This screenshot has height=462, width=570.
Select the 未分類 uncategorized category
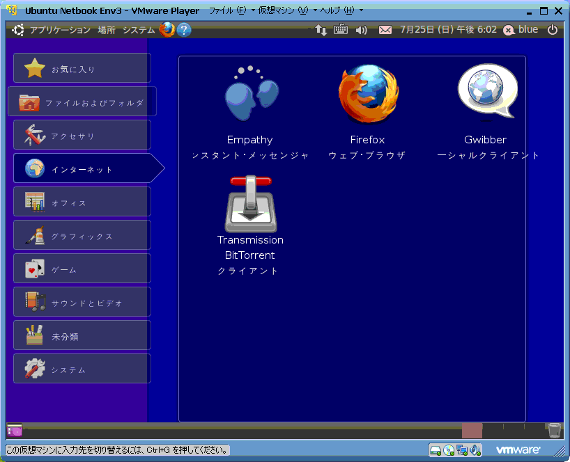(82, 335)
